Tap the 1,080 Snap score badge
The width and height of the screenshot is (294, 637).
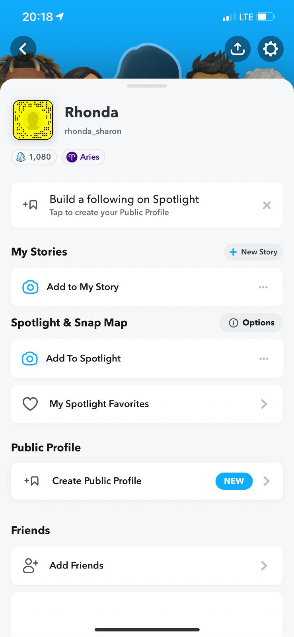(34, 157)
